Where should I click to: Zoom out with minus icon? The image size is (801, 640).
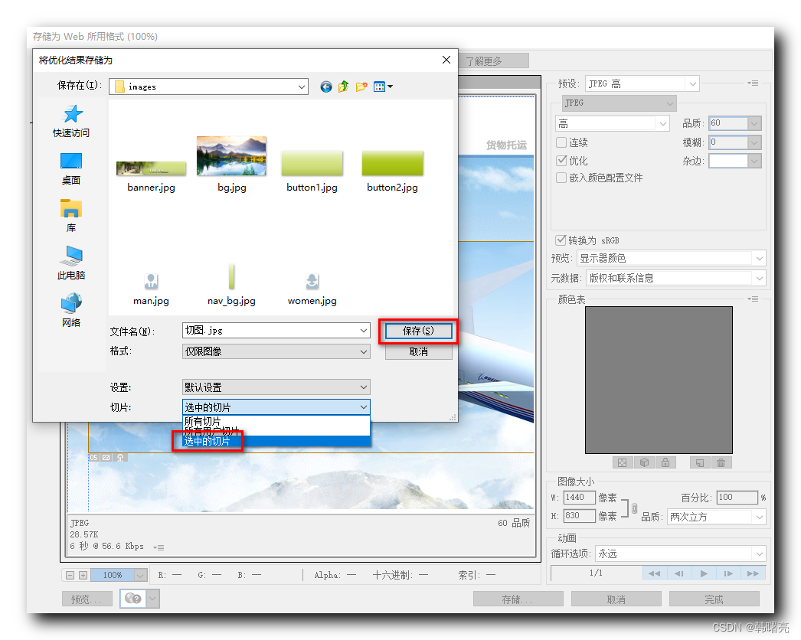[70, 575]
